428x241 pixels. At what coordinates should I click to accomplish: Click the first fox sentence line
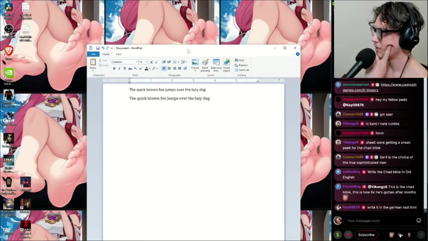pyautogui.click(x=167, y=90)
